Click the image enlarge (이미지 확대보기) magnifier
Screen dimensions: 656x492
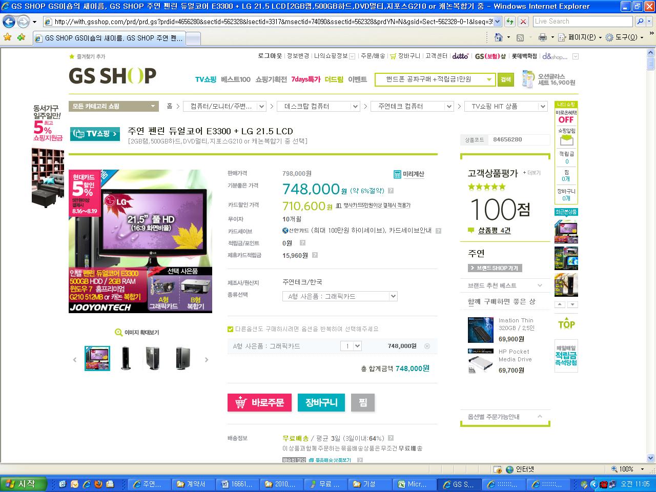tap(118, 332)
